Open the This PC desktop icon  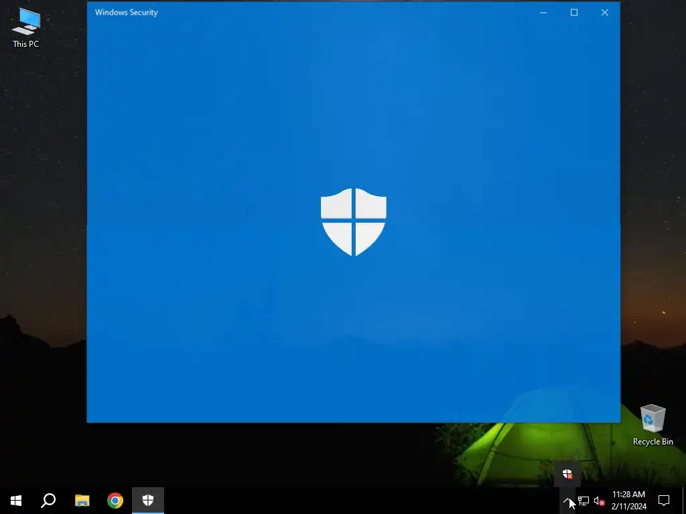pyautogui.click(x=26, y=28)
